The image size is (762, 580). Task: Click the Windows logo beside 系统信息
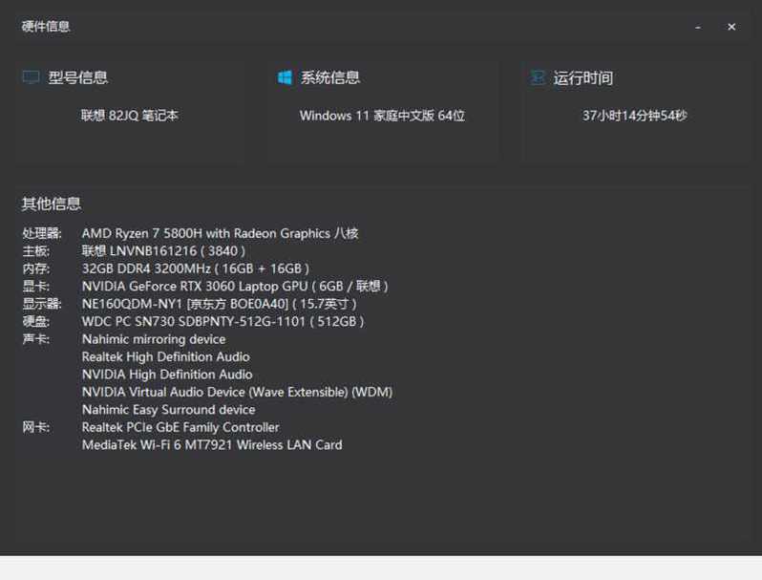point(285,77)
